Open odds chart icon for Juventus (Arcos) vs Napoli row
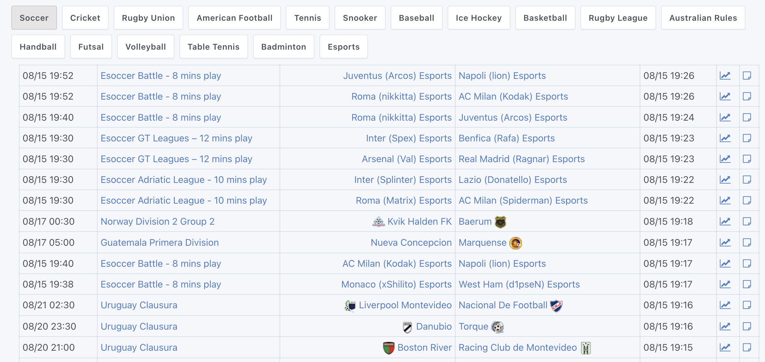 (725, 76)
